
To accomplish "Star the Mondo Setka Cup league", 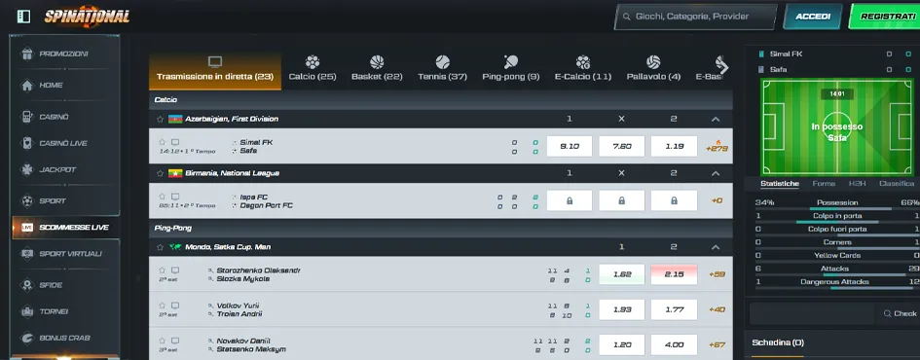I will pos(160,247).
